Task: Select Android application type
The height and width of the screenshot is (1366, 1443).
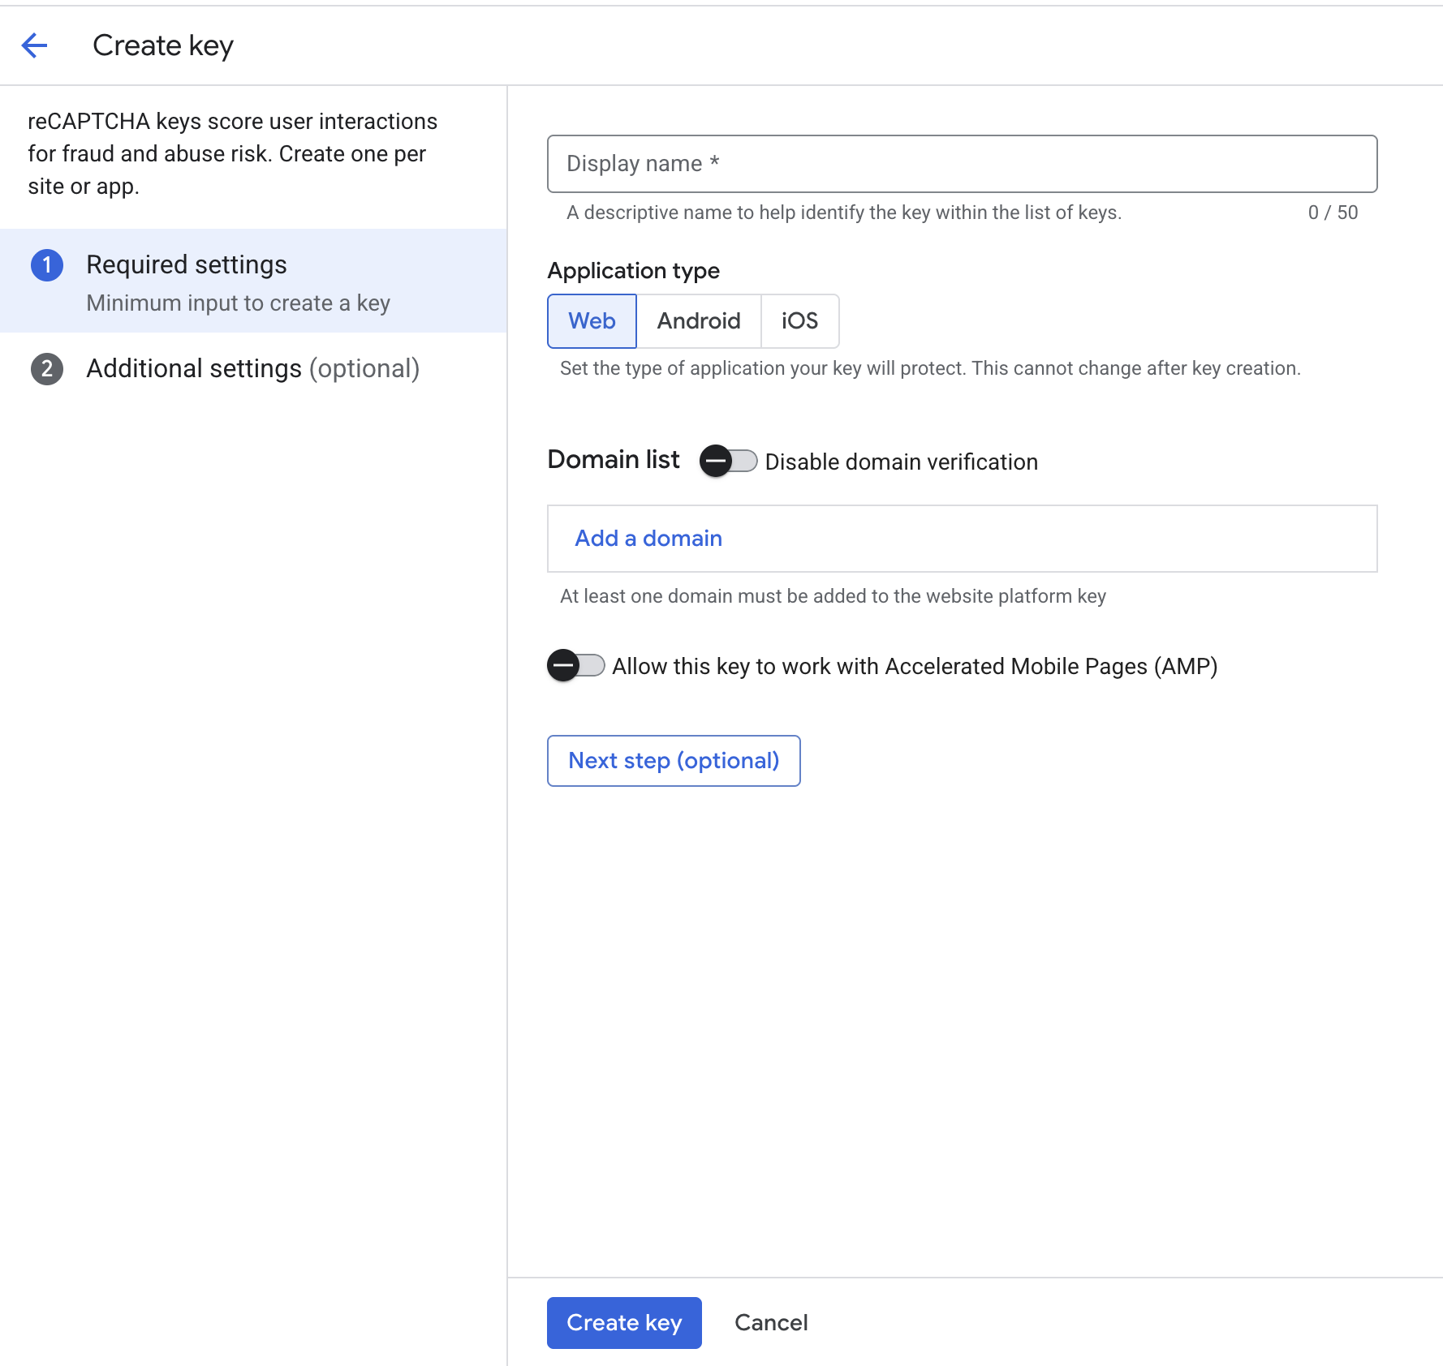Action: pos(699,320)
